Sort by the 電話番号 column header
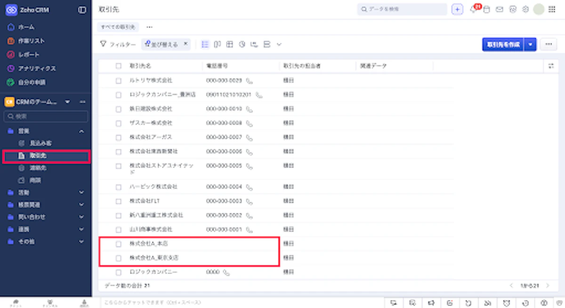 (217, 66)
